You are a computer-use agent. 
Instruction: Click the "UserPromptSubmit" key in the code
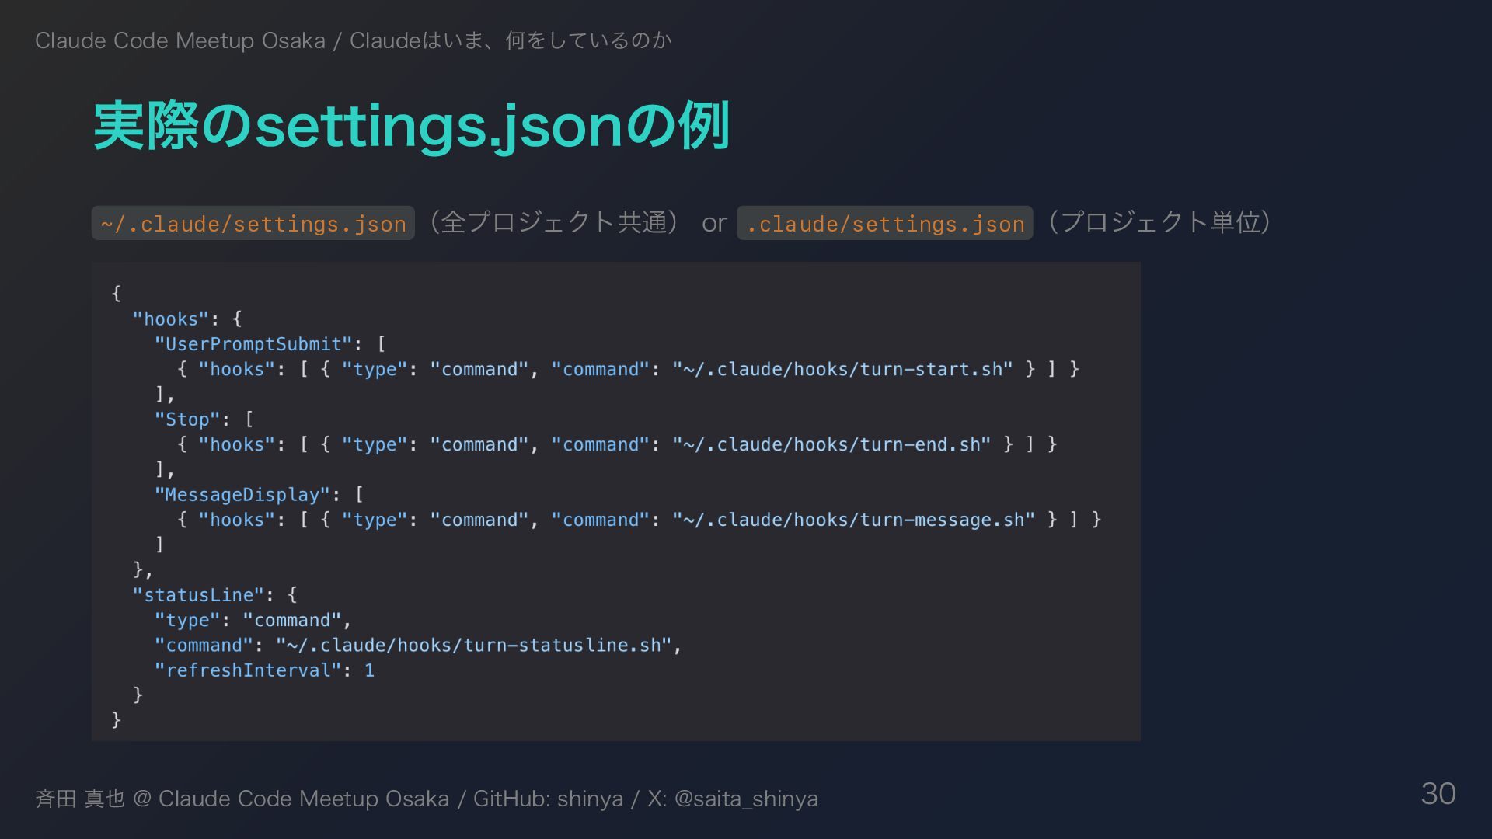[253, 344]
